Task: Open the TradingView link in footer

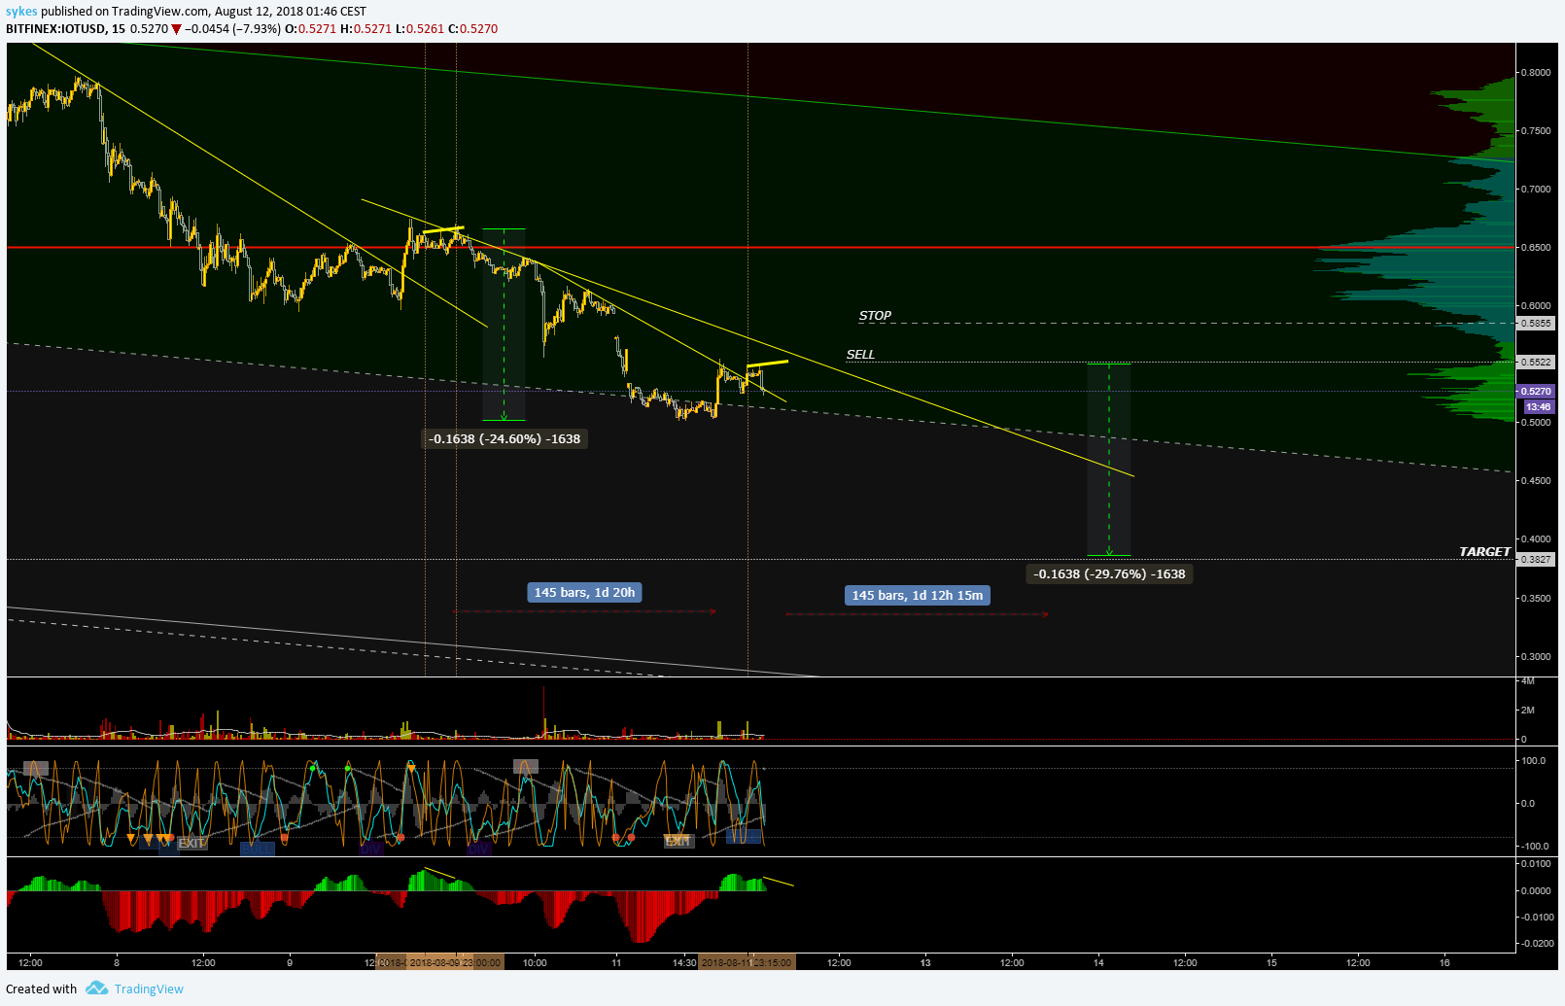Action: [149, 989]
